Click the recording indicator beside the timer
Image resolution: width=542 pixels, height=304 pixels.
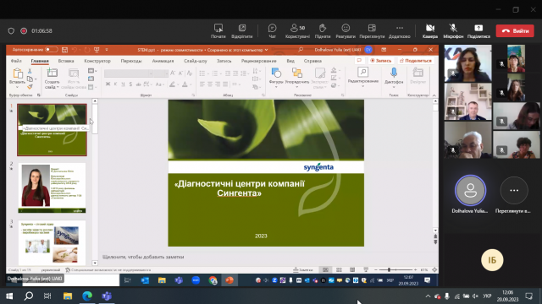tap(24, 31)
